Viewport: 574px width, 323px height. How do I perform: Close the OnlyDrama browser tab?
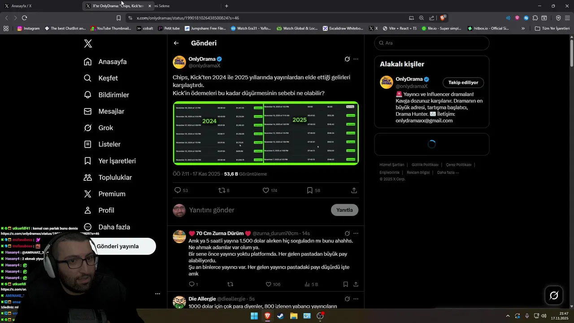click(x=150, y=6)
